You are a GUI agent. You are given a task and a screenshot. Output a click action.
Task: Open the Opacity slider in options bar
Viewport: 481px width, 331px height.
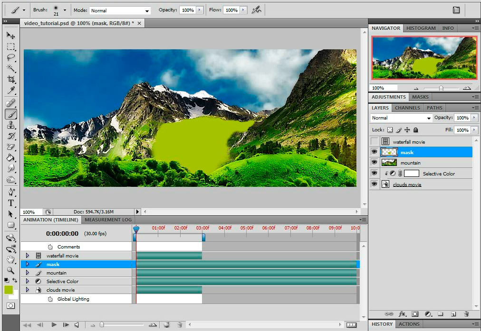click(x=200, y=10)
